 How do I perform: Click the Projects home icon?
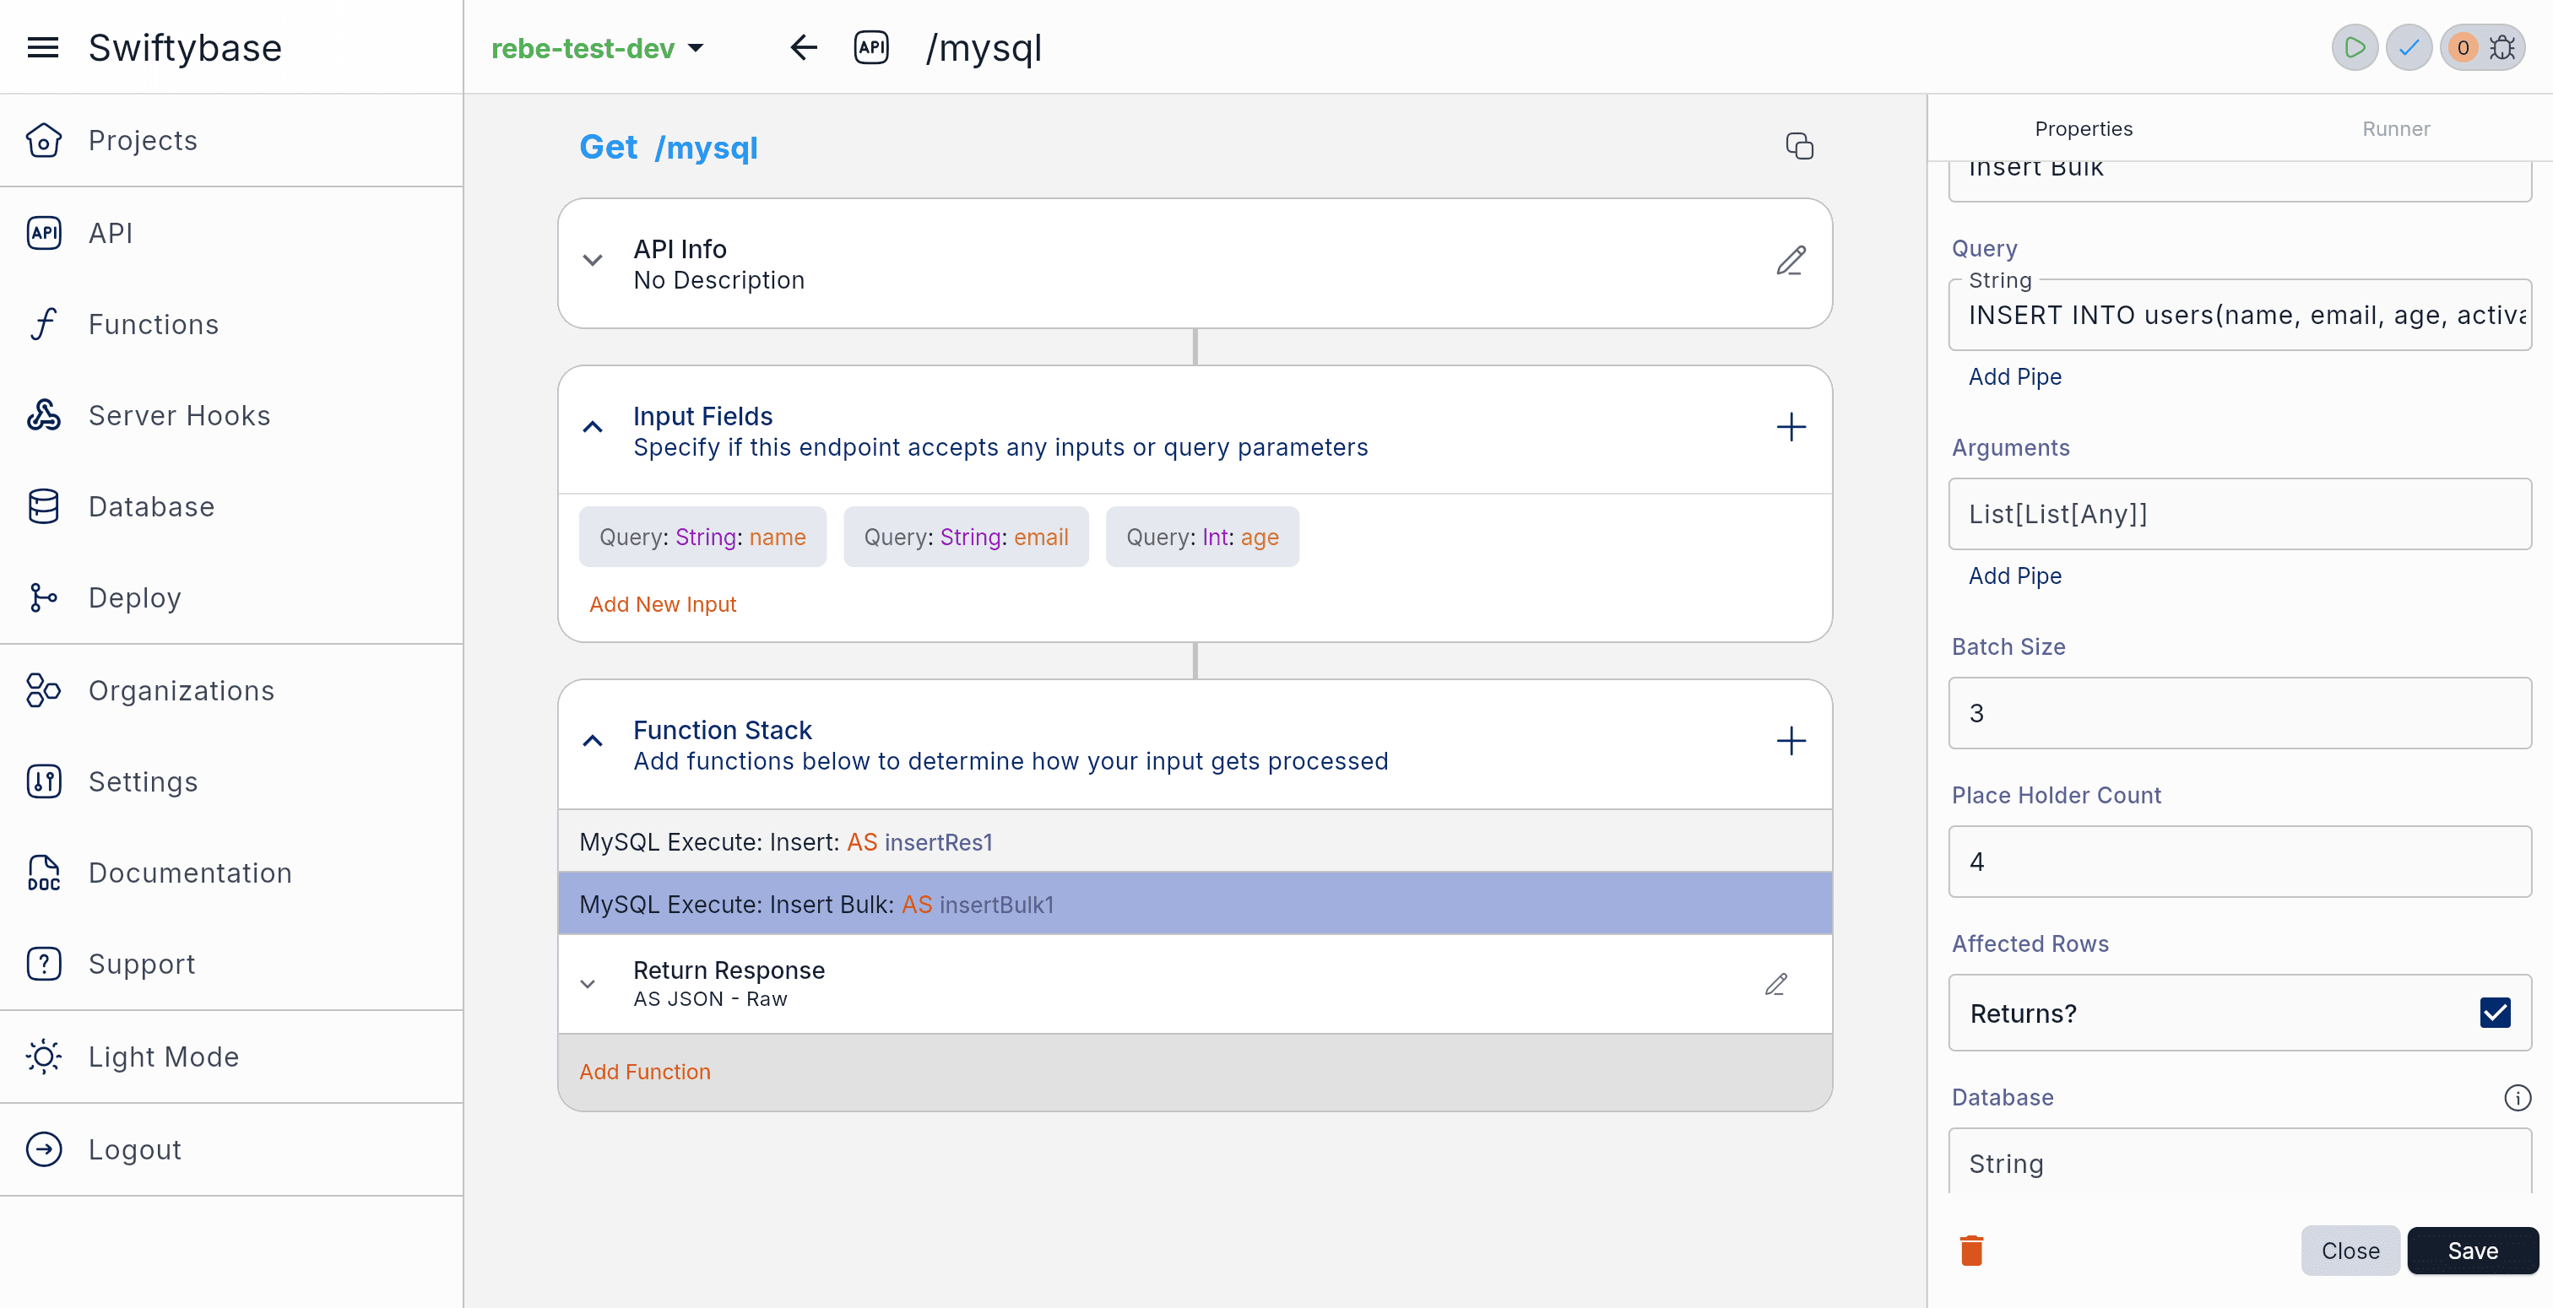44,141
